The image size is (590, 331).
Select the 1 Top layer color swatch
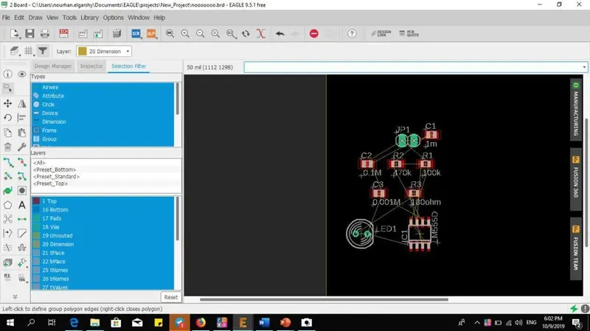pos(36,201)
